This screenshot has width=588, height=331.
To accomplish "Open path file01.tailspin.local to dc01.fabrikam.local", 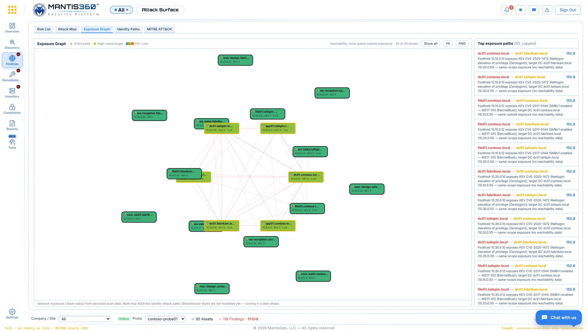I will tap(526, 296).
